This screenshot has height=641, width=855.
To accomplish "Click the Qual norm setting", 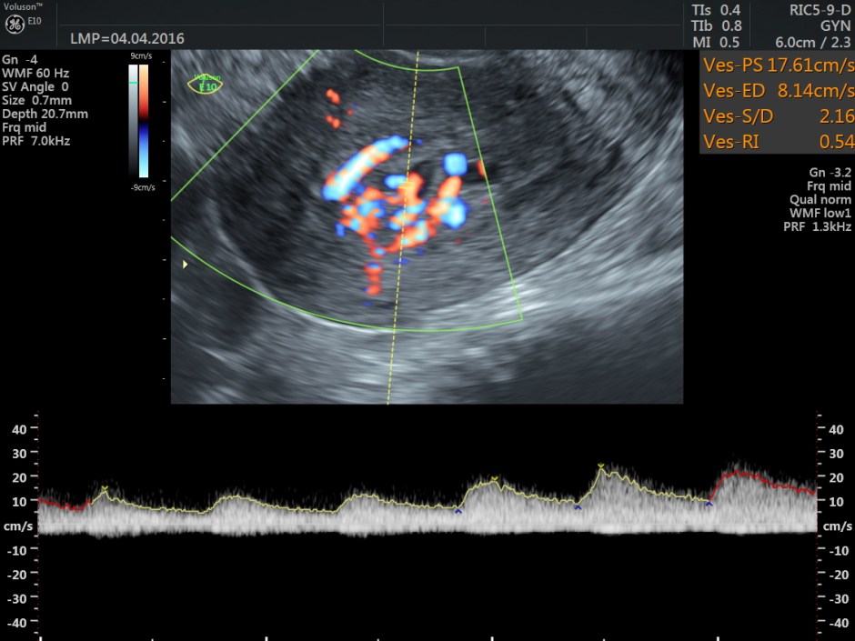I will (820, 199).
